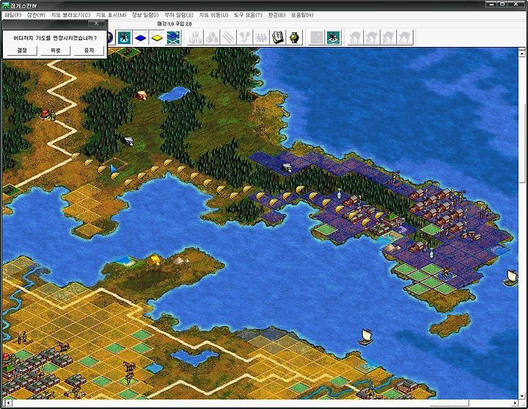The width and height of the screenshot is (528, 409).
Task: Open the 도움말(H) help menu
Action: [302, 15]
